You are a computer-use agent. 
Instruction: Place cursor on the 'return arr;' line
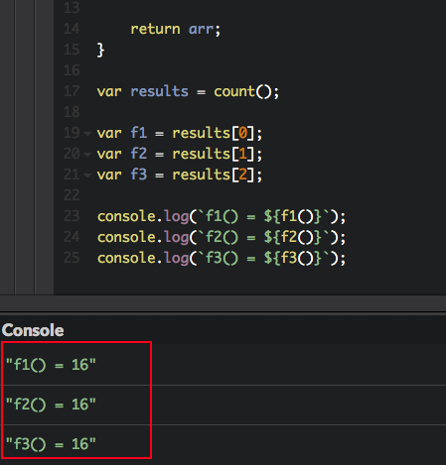click(x=176, y=29)
